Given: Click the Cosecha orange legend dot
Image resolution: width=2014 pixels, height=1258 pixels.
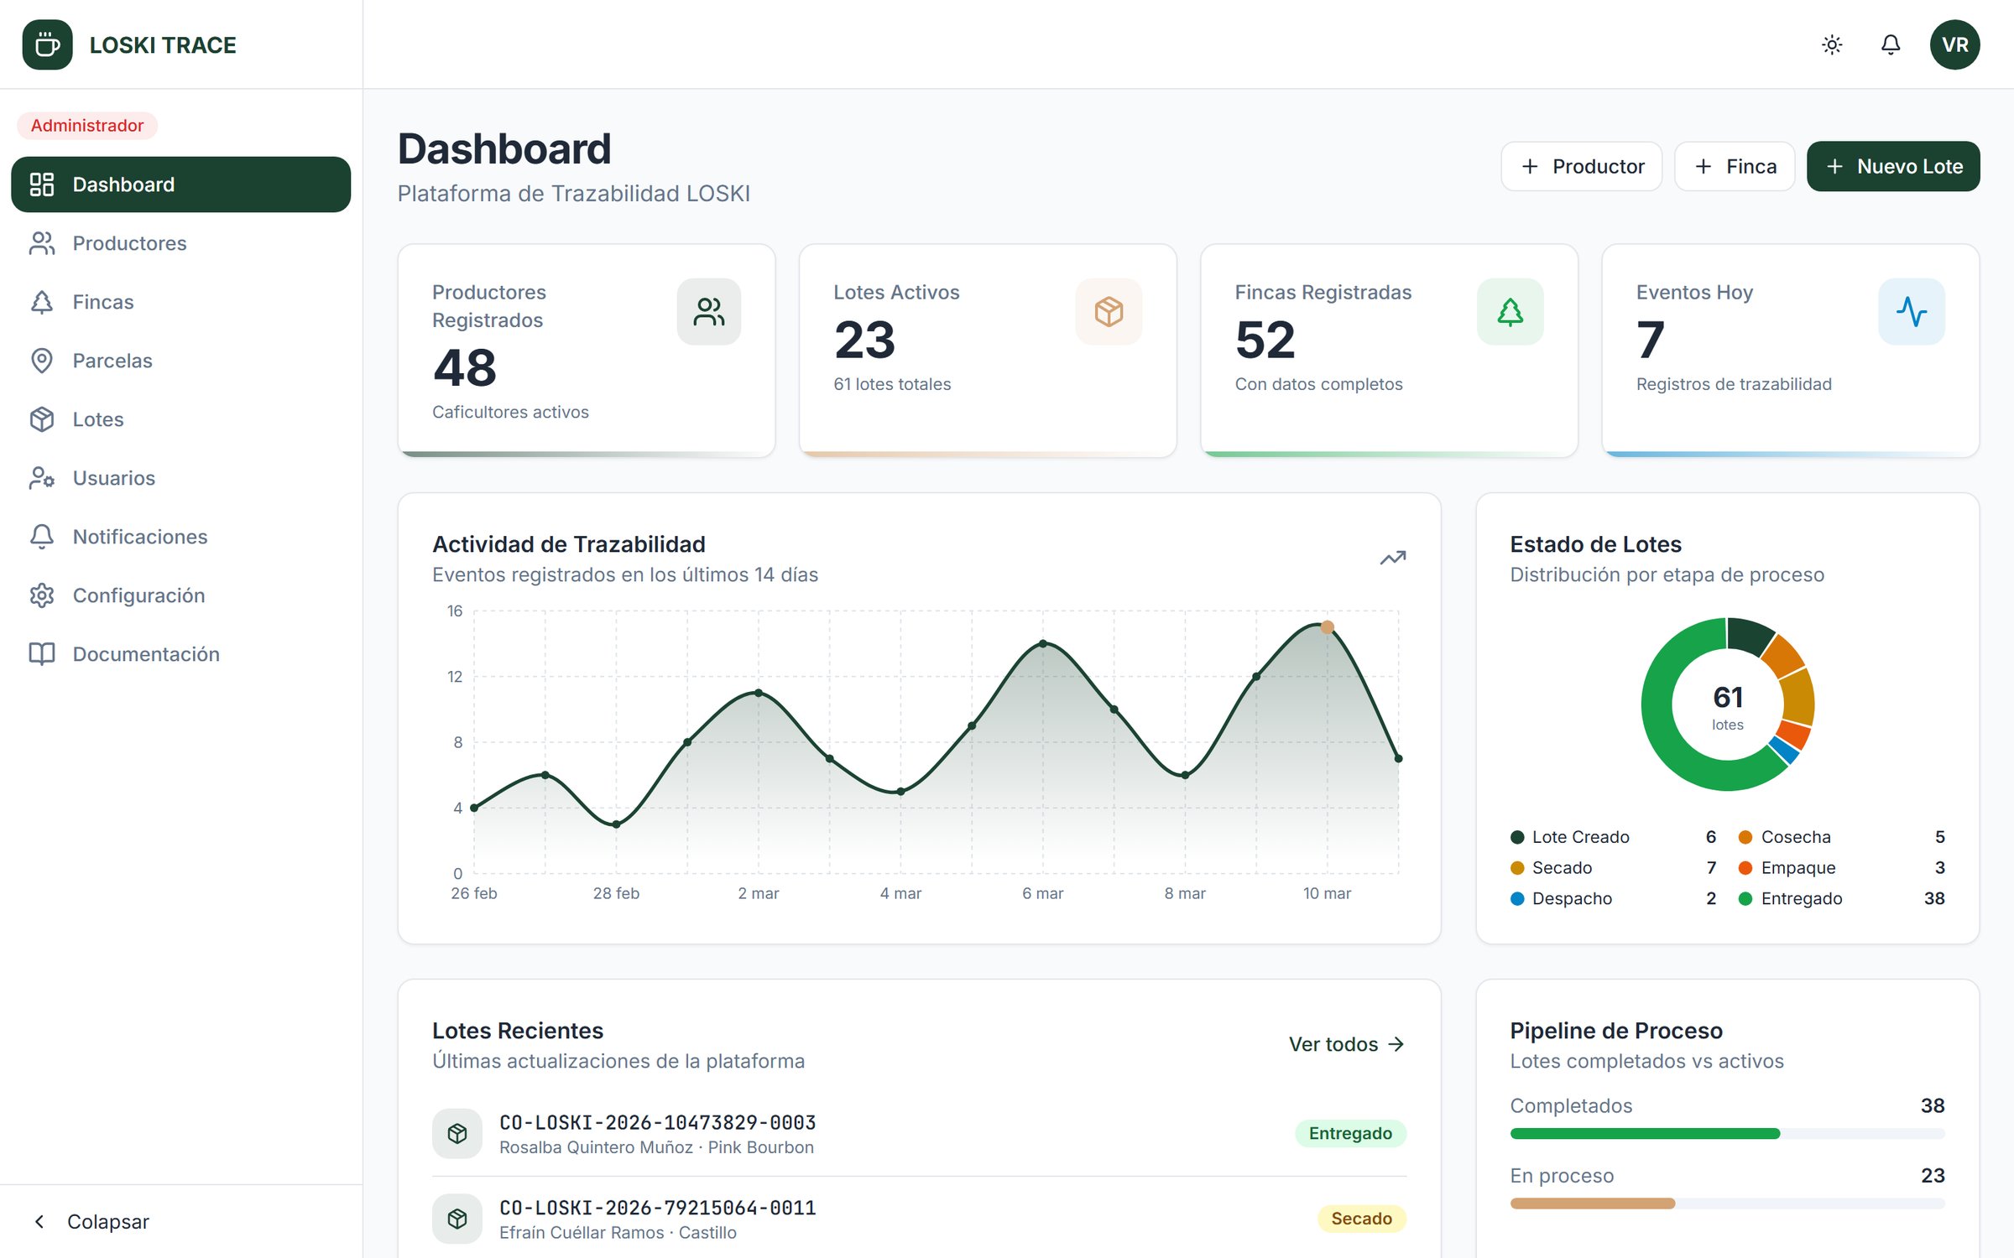Looking at the screenshot, I should click(1745, 837).
